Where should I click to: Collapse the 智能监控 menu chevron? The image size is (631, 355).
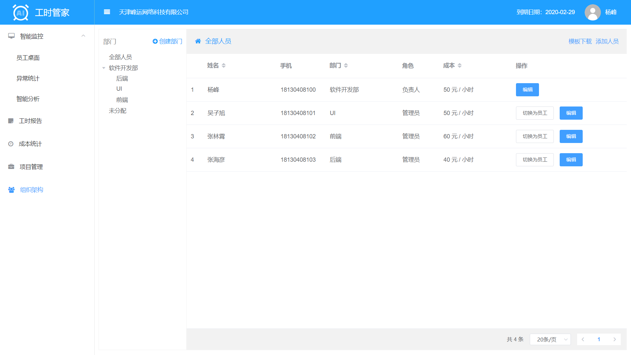(x=83, y=36)
